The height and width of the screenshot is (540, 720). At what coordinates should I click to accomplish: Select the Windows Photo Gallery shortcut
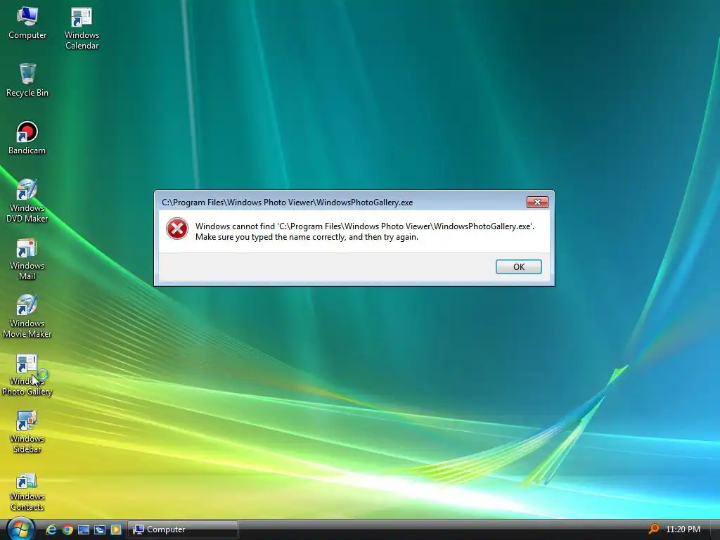(27, 374)
